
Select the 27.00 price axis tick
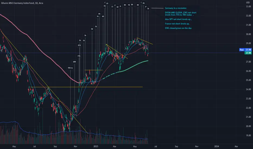[x=248, y=62]
